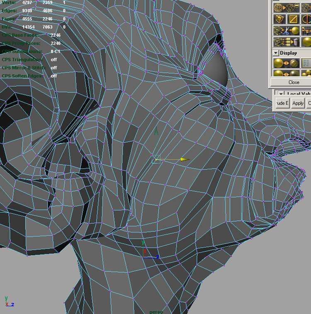
Task: Collapse the Local Values section arrow
Action: [x=281, y=94]
